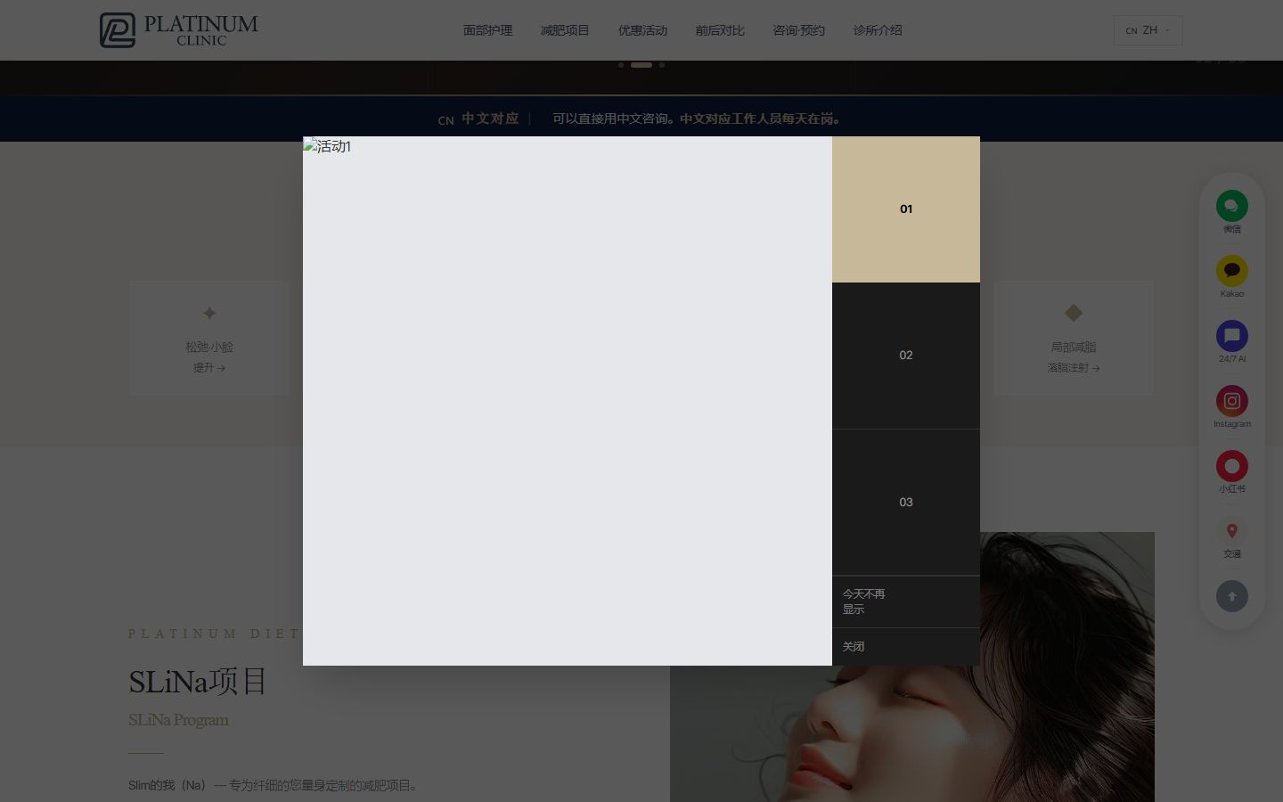This screenshot has height=802, width=1283.
Task: Open 前后对比 menu item
Action: [x=720, y=30]
